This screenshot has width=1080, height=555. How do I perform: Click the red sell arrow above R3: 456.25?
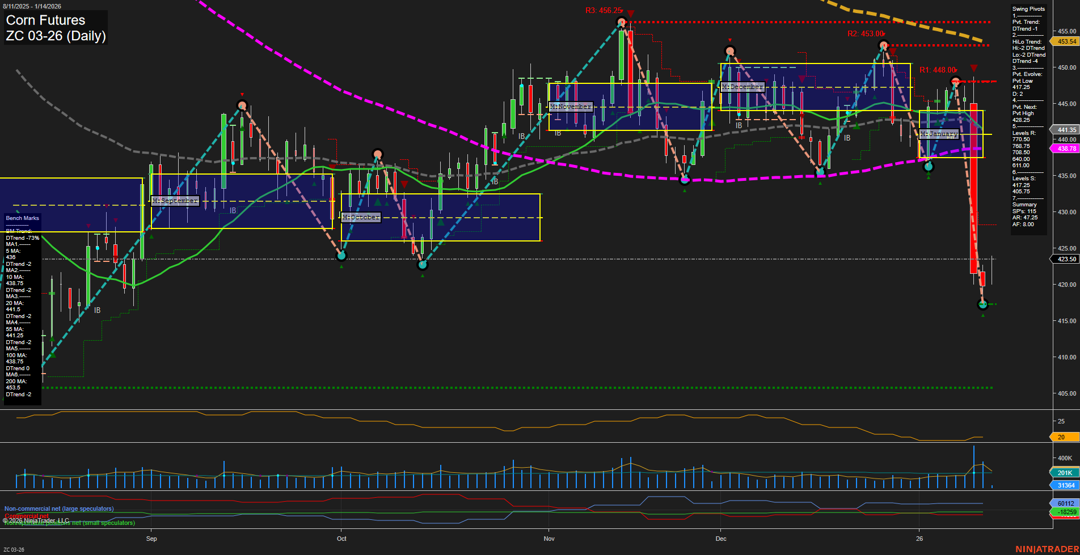point(630,12)
